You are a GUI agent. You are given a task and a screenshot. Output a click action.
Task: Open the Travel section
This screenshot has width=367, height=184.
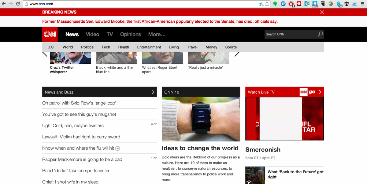point(192,47)
